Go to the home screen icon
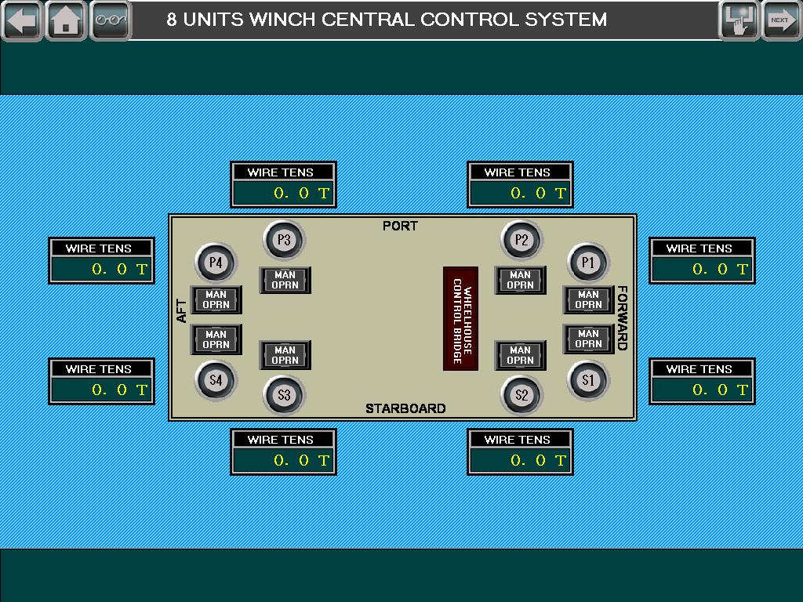 click(x=66, y=20)
